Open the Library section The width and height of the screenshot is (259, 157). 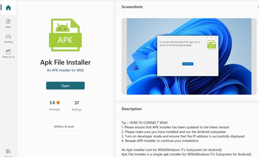coord(8,153)
